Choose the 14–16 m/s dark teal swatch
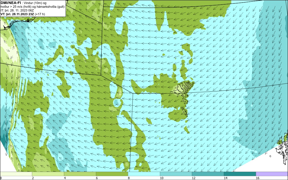The height and width of the screenshot is (180, 288). 240,174
